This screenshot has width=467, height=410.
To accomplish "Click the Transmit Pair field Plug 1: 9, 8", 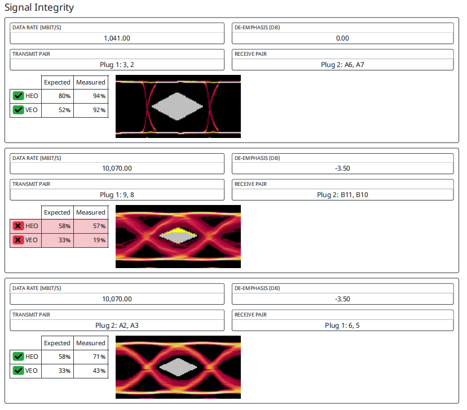I will click(117, 195).
